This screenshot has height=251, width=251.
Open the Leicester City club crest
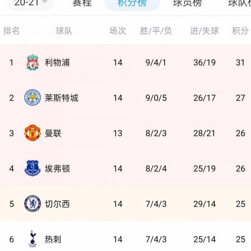[33, 97]
